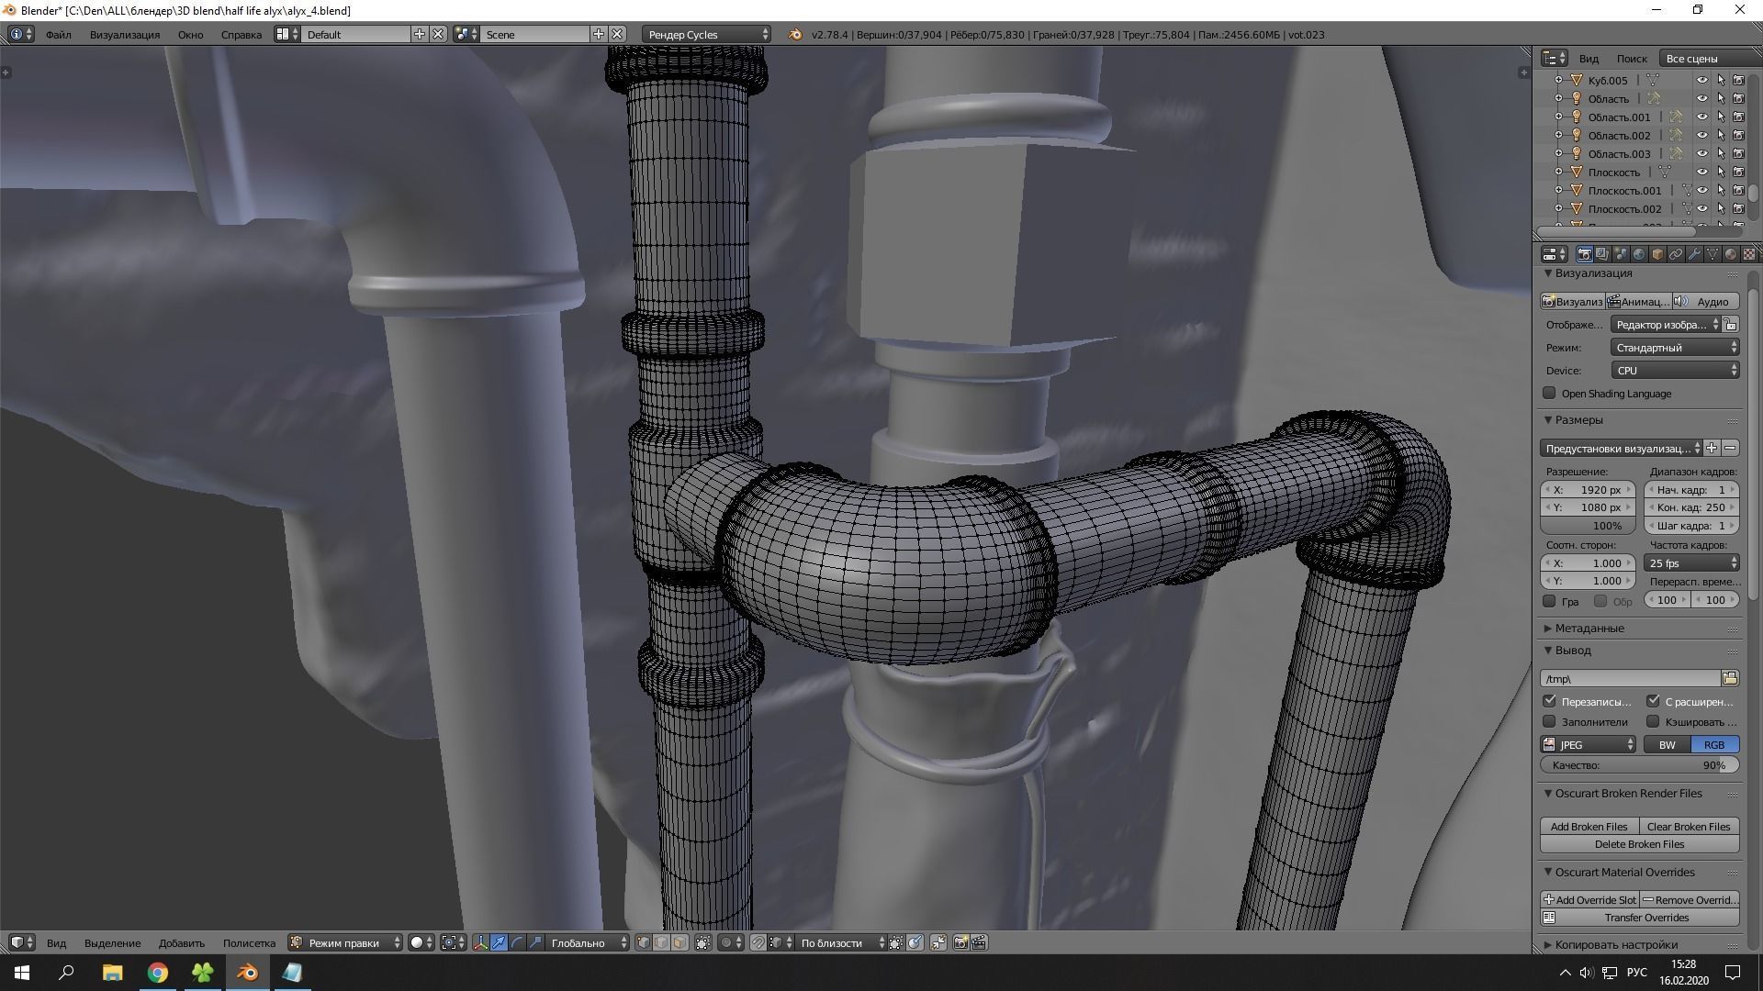Open the Файл menu
Screen dimensions: 1763x991
pos(58,34)
